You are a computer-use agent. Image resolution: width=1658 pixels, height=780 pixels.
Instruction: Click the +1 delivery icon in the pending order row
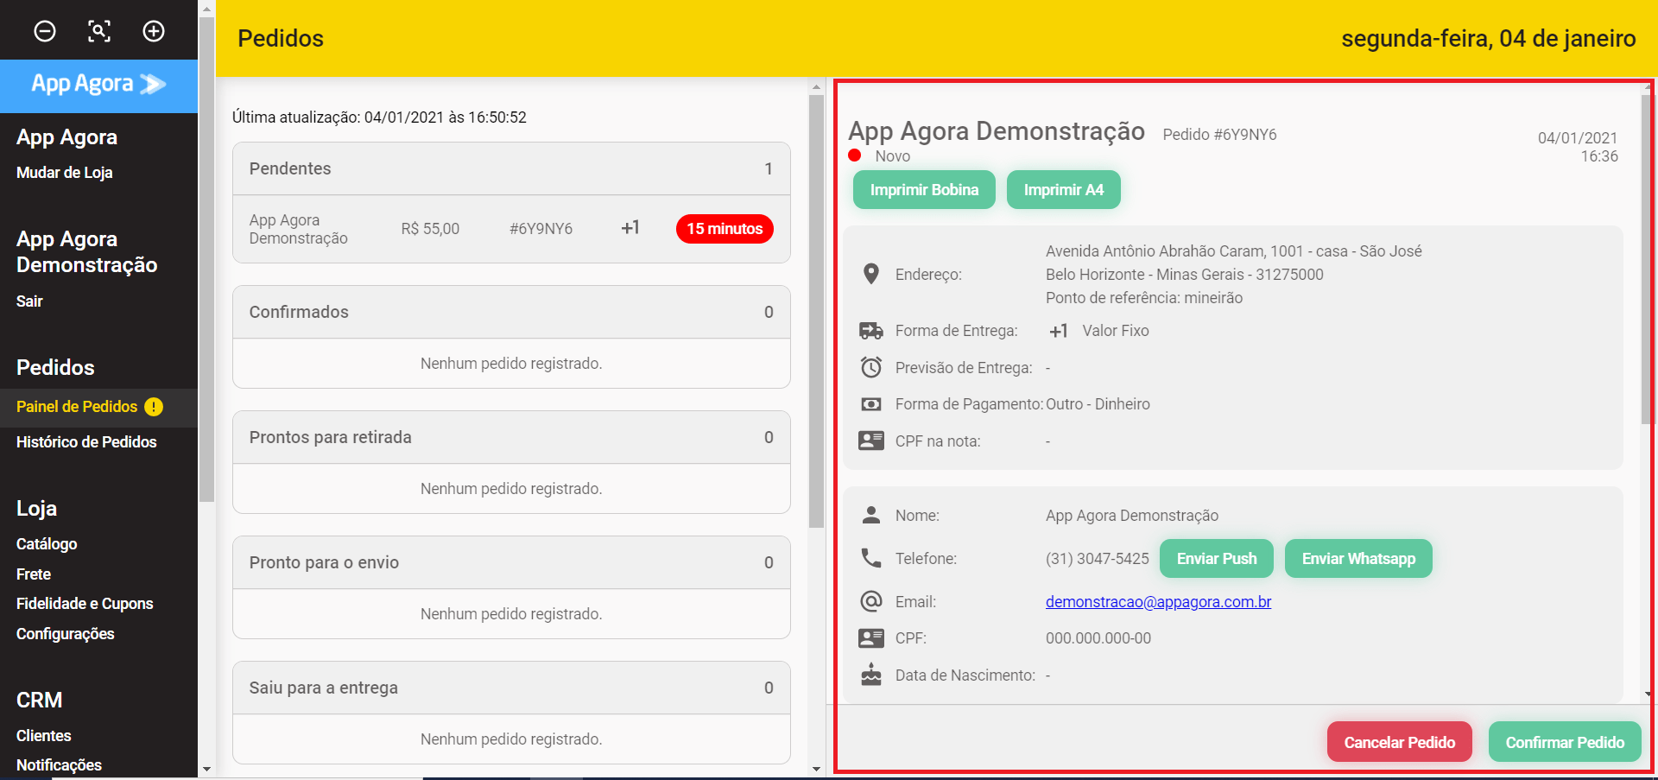tap(630, 228)
